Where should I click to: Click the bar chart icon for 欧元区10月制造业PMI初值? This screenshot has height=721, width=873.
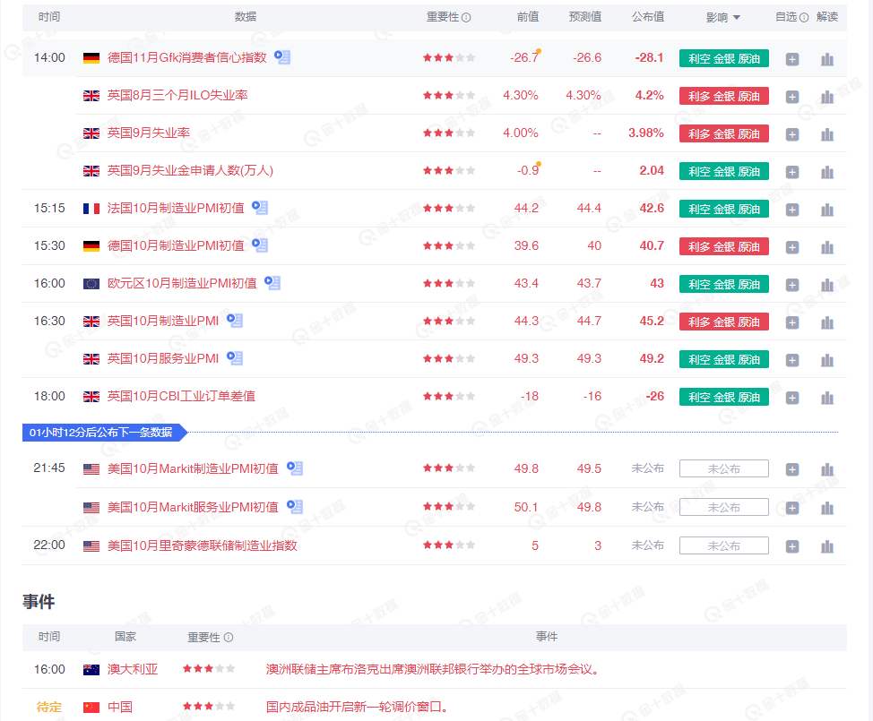[826, 284]
